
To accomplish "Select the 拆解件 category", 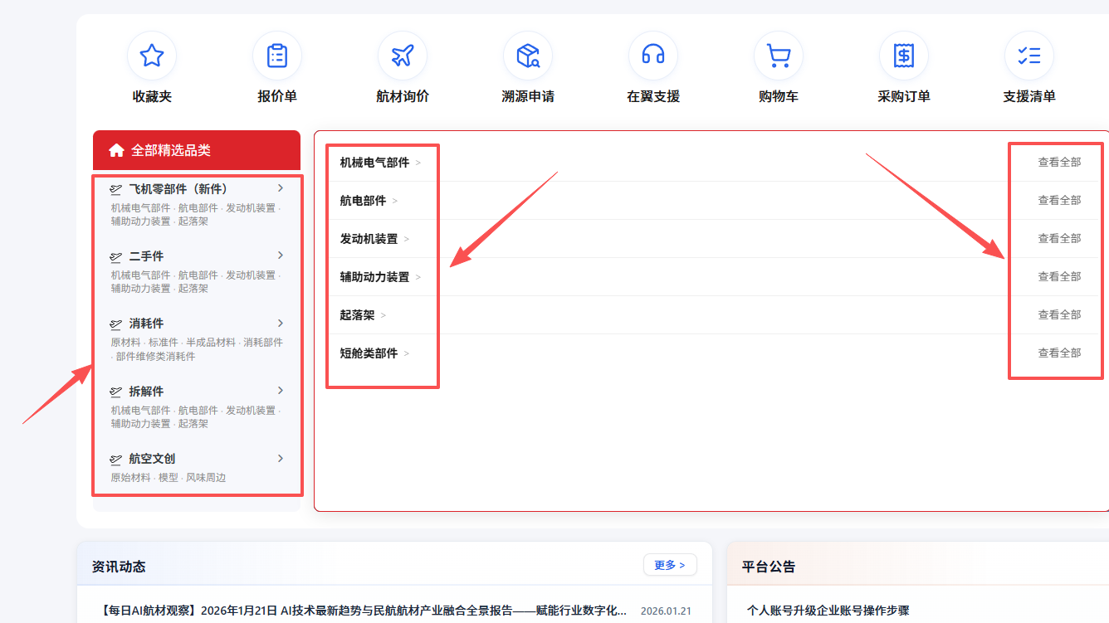I will point(146,392).
